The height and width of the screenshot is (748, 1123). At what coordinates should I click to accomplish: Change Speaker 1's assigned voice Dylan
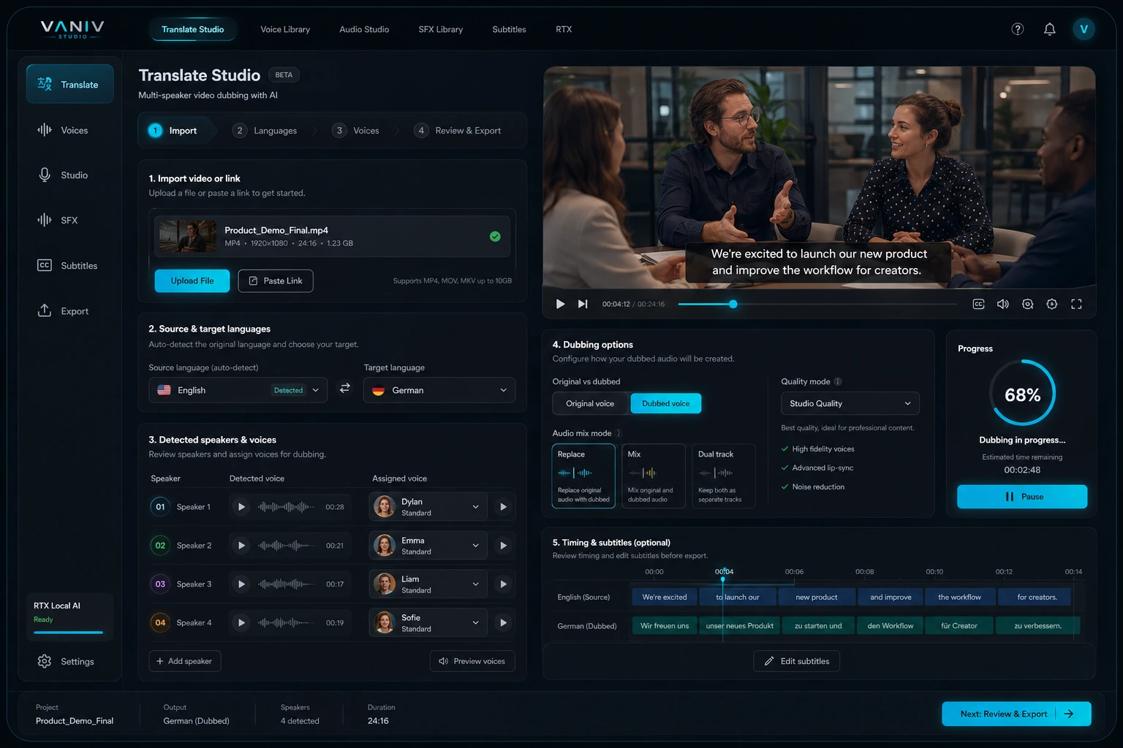coord(428,506)
